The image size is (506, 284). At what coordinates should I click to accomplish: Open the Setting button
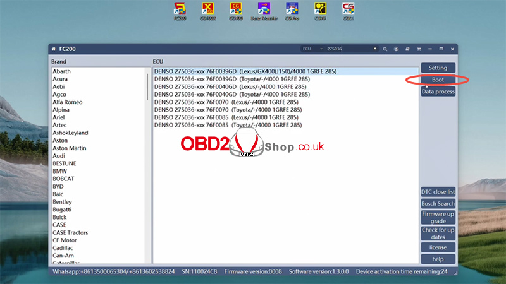click(438, 68)
